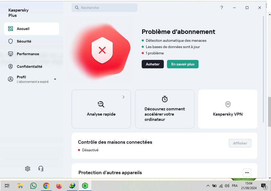Open Profil with expired subscription notice
This screenshot has width=271, height=191.
pyautogui.click(x=31, y=79)
